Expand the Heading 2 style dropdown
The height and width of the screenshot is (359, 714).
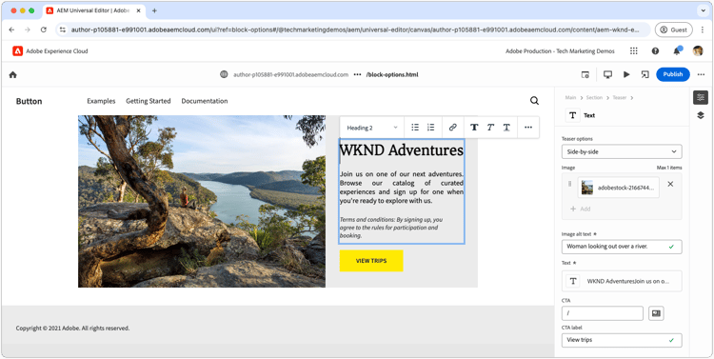(x=372, y=128)
